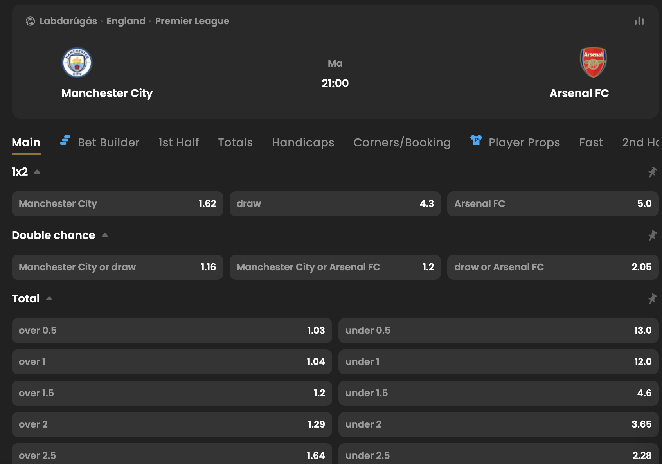Click the Arsenal FC team name
This screenshot has height=464, width=662.
click(579, 94)
